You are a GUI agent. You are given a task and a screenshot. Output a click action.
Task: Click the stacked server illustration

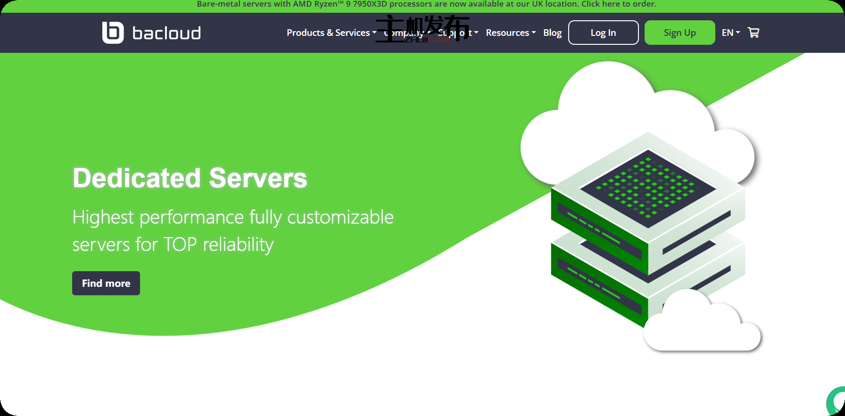(x=647, y=226)
